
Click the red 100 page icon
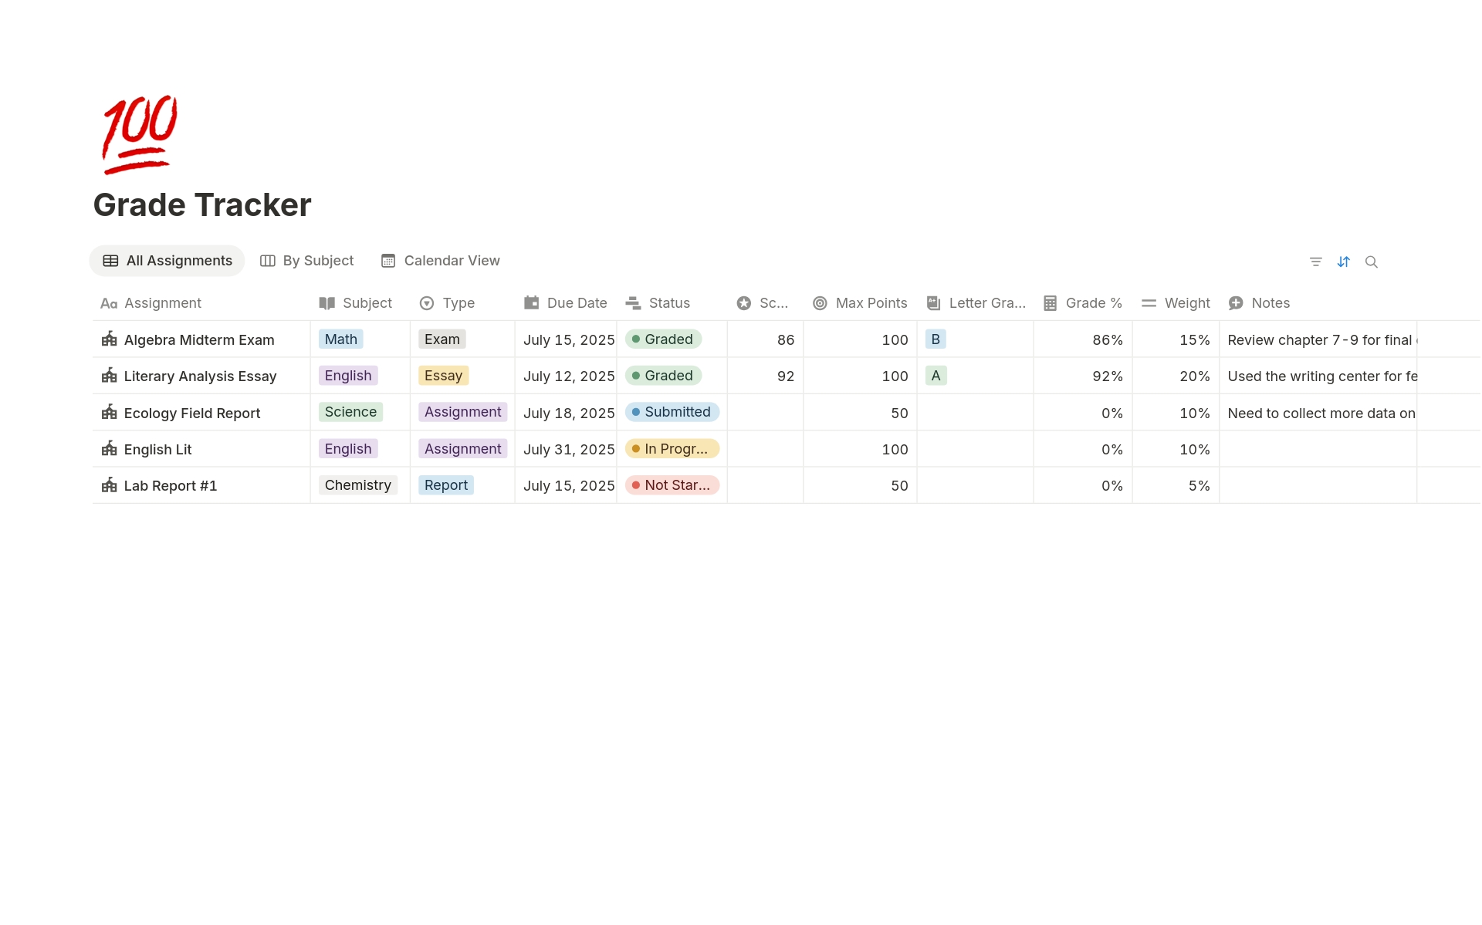pos(140,134)
